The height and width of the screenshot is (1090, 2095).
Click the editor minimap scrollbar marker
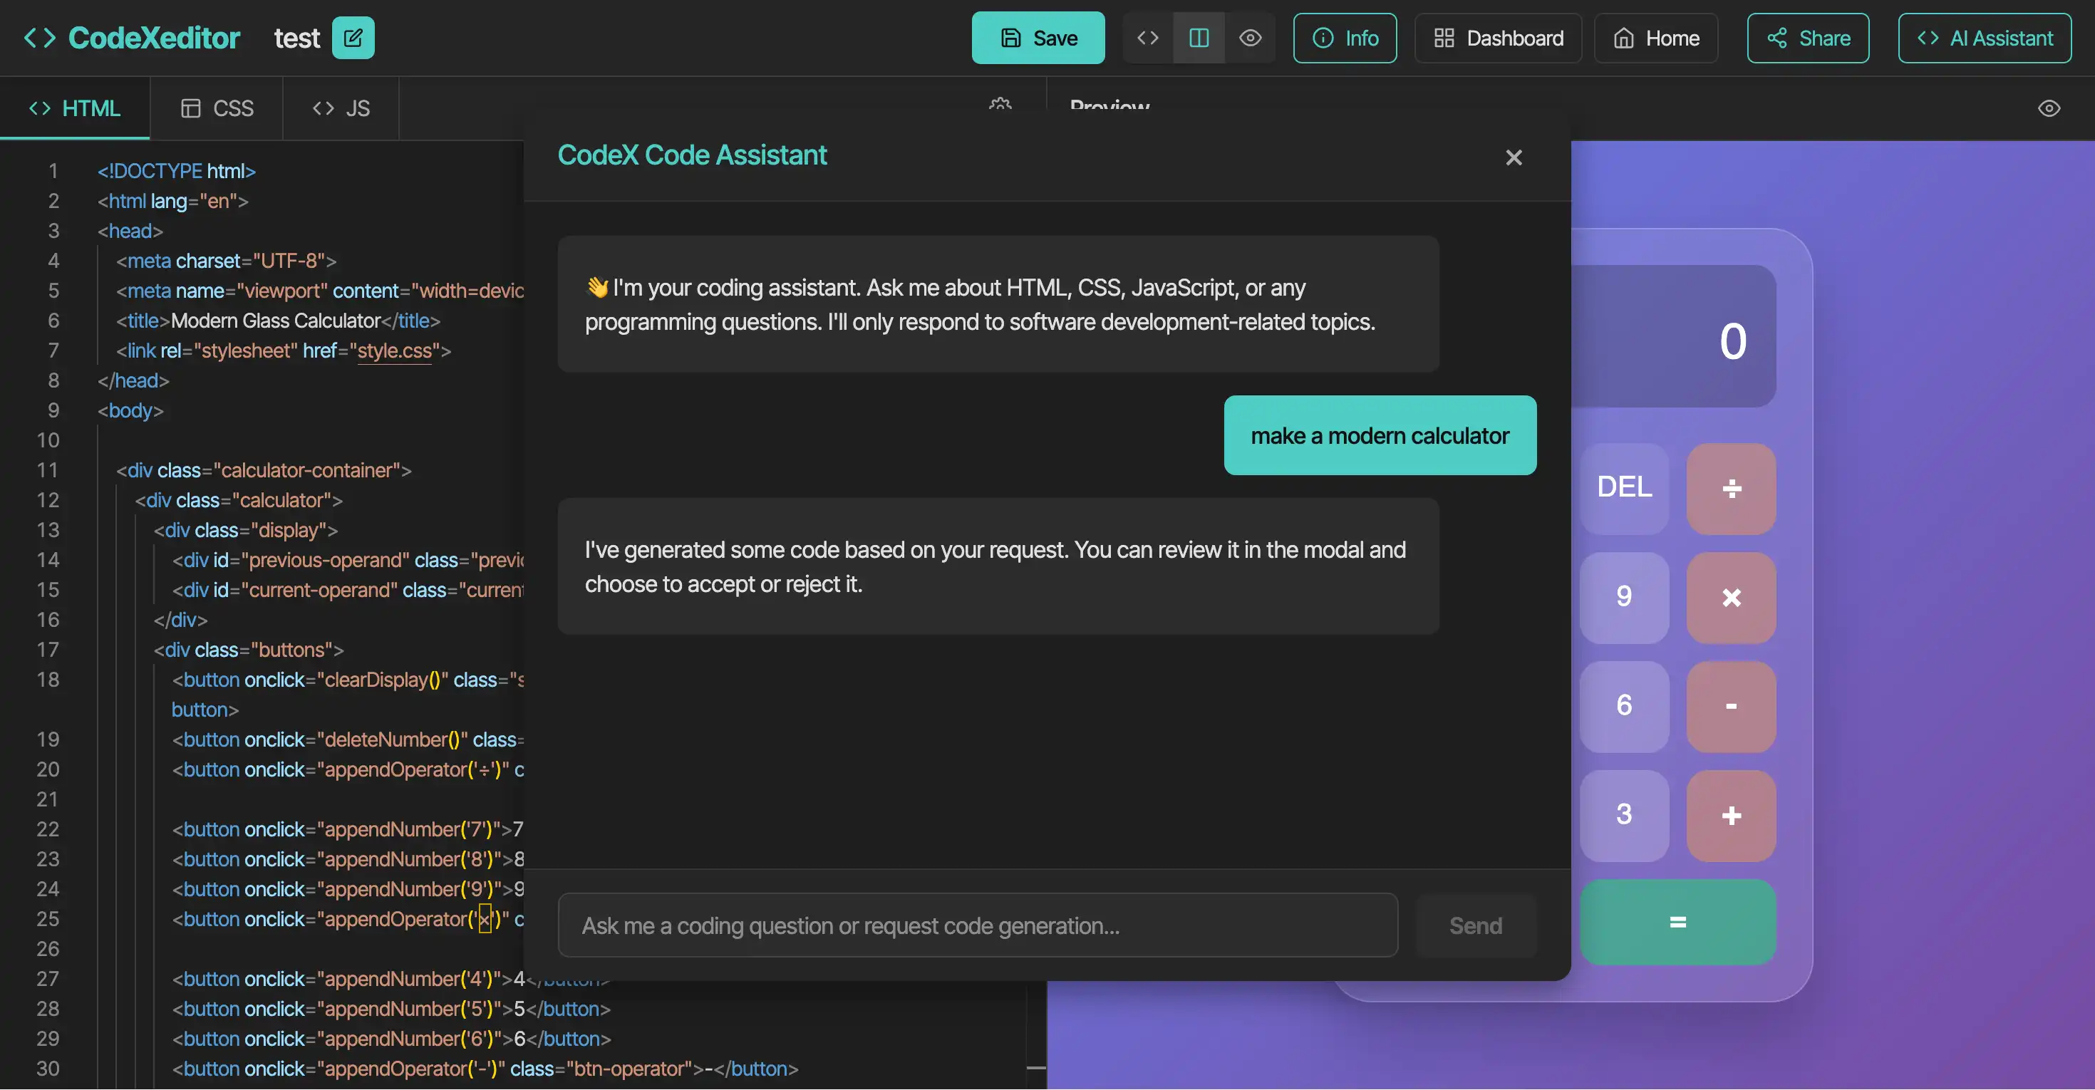click(1036, 1067)
